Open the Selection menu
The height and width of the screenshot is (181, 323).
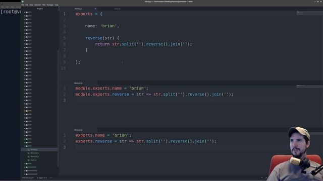(37, 5)
